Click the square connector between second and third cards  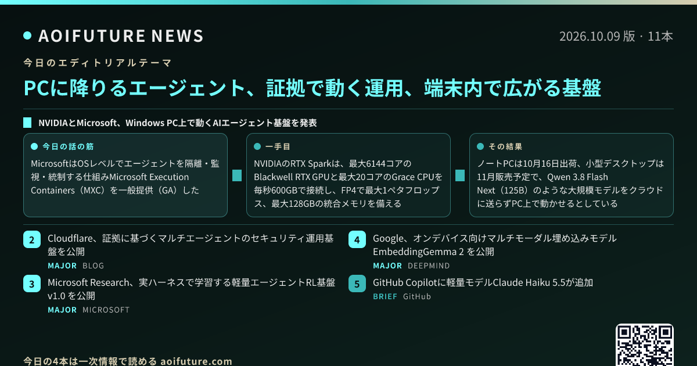(460, 175)
